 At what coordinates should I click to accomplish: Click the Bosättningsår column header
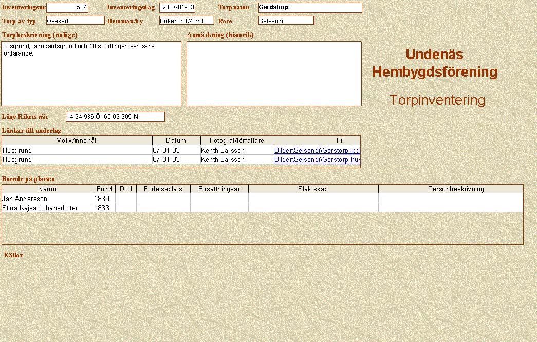point(219,189)
